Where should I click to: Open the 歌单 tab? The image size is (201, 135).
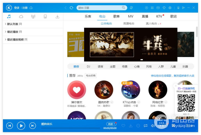pyautogui.click(x=116, y=16)
